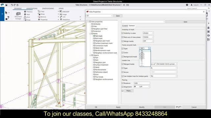The height and width of the screenshot is (118, 211).
Task: Collapse the frame Type dropdown arrow
Action: point(149,48)
